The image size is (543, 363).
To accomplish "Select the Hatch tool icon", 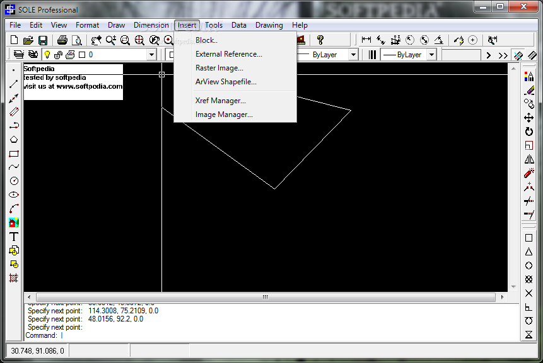I will [13, 278].
